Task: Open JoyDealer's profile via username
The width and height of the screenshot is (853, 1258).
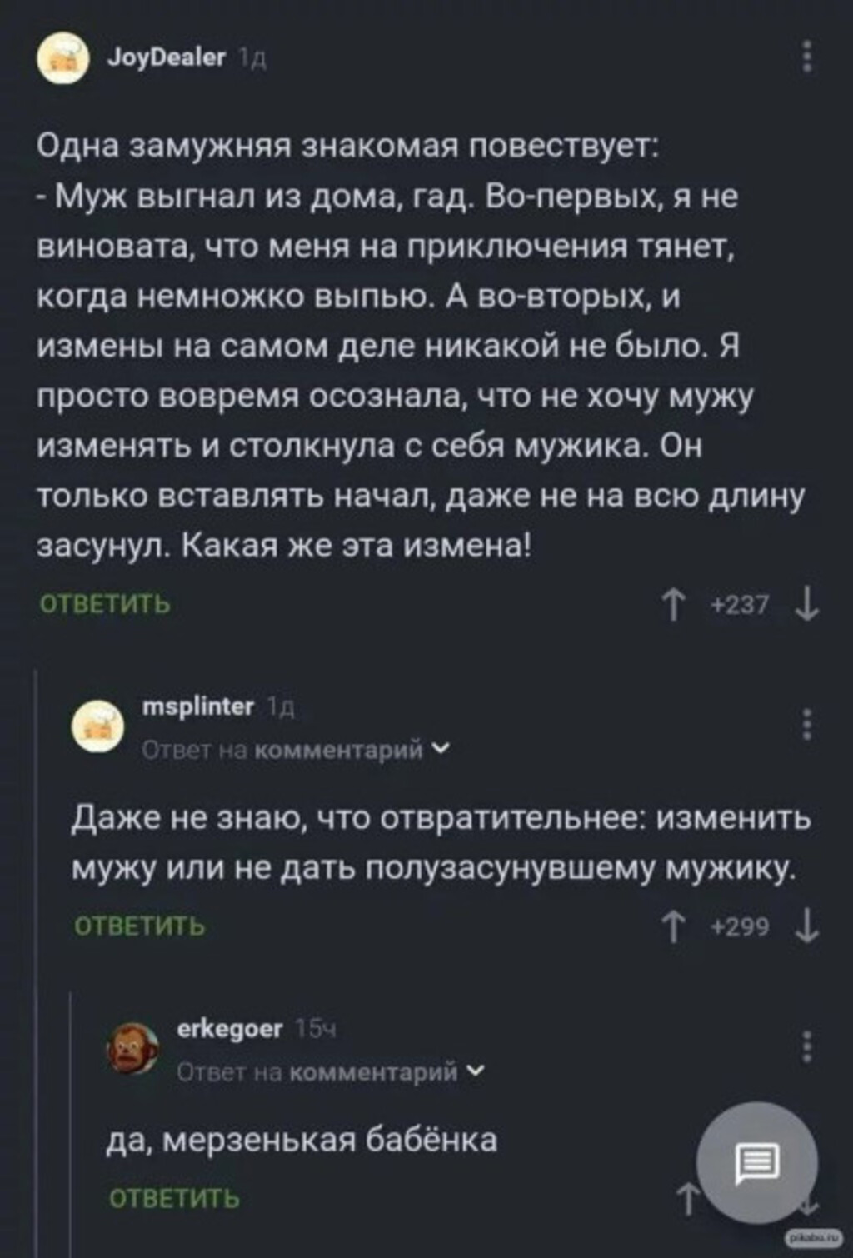Action: pos(167,57)
